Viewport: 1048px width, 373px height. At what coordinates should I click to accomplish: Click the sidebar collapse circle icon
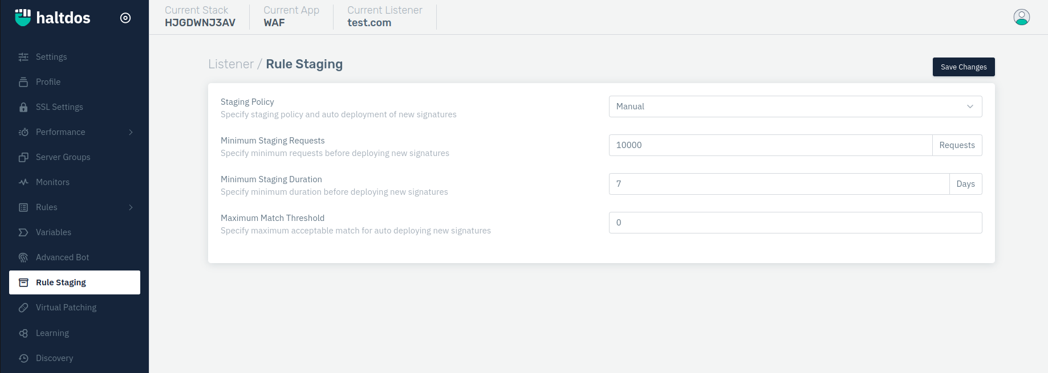[x=125, y=18]
